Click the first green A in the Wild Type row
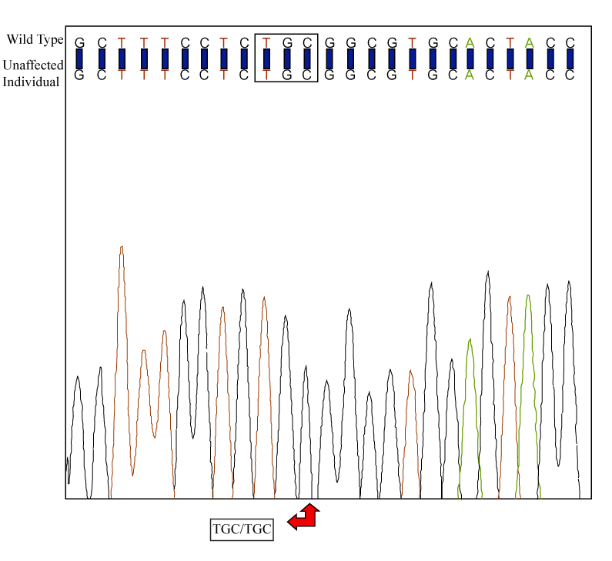612x561 pixels. pyautogui.click(x=470, y=43)
